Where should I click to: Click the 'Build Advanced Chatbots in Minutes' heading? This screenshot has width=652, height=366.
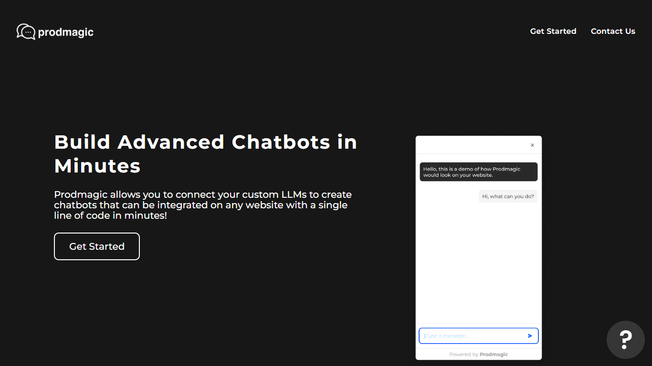206,154
